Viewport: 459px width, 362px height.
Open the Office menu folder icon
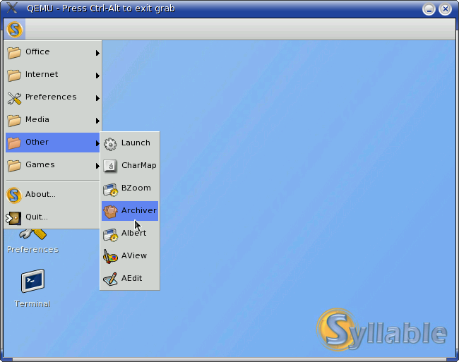(14, 53)
